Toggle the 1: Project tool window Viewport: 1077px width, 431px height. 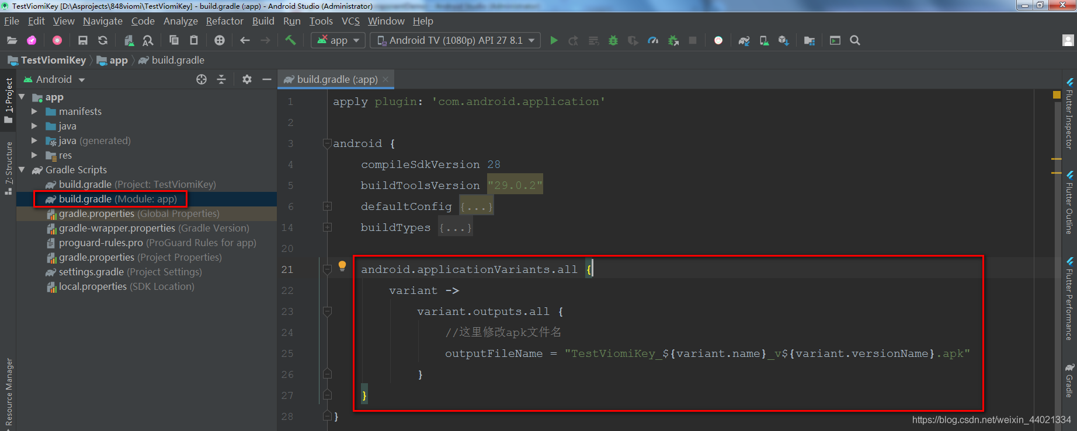(8, 100)
